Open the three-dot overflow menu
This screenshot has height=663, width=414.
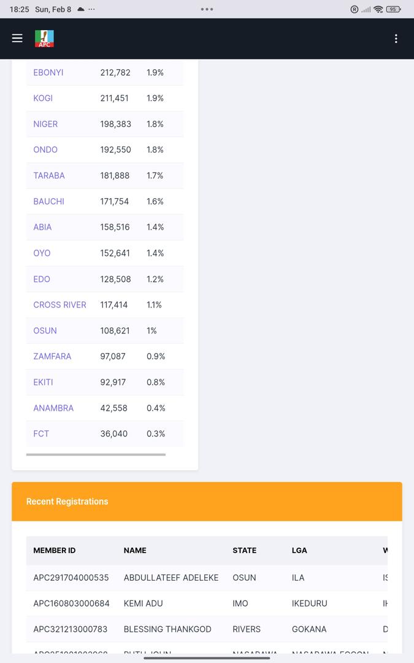396,39
